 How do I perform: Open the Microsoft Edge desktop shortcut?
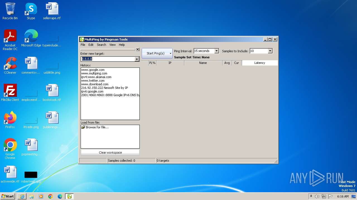[x=31, y=38]
